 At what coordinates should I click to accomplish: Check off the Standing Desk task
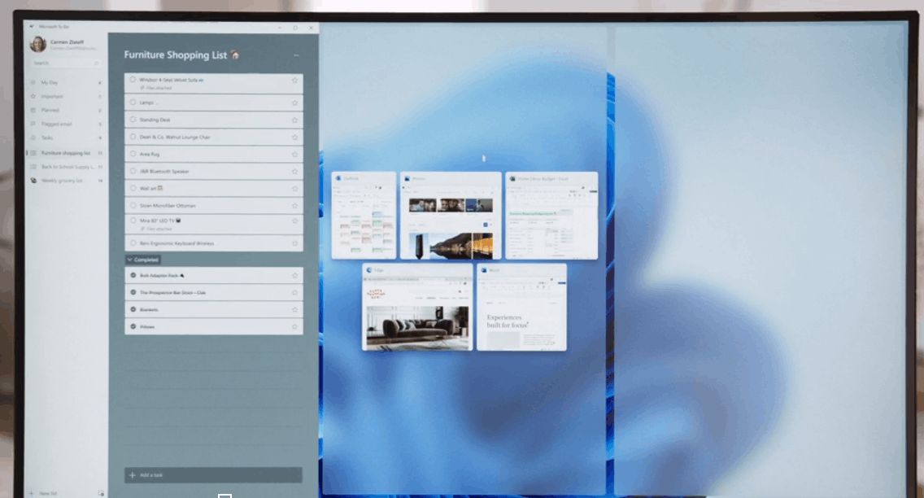point(133,120)
